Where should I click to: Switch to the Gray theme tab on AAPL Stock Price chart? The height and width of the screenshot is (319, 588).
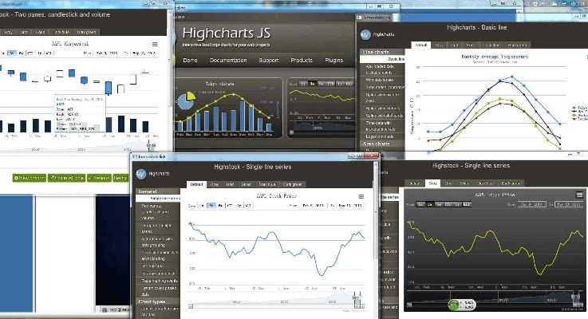213,184
